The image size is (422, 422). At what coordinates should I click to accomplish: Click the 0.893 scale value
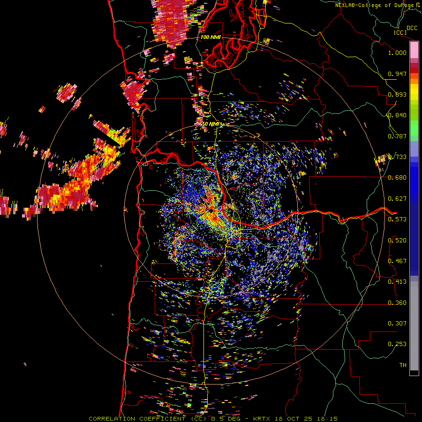pyautogui.click(x=397, y=94)
